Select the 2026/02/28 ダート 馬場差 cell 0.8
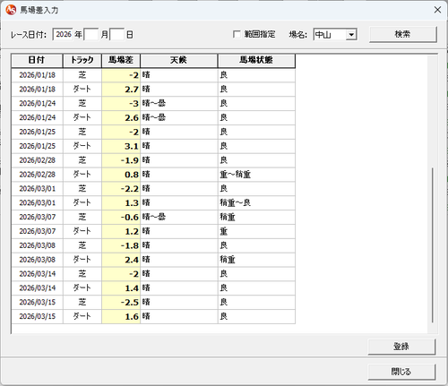The width and height of the screenshot is (448, 386). click(121, 175)
